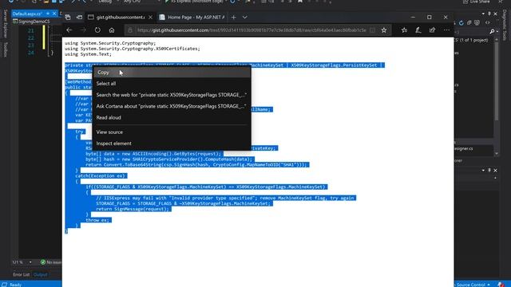Refresh Solution Explorer with sync icon
This screenshot has width=511, height=287.
[x=461, y=23]
